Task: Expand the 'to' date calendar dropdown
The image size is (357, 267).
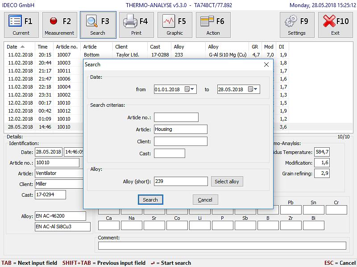Action: click(256, 89)
